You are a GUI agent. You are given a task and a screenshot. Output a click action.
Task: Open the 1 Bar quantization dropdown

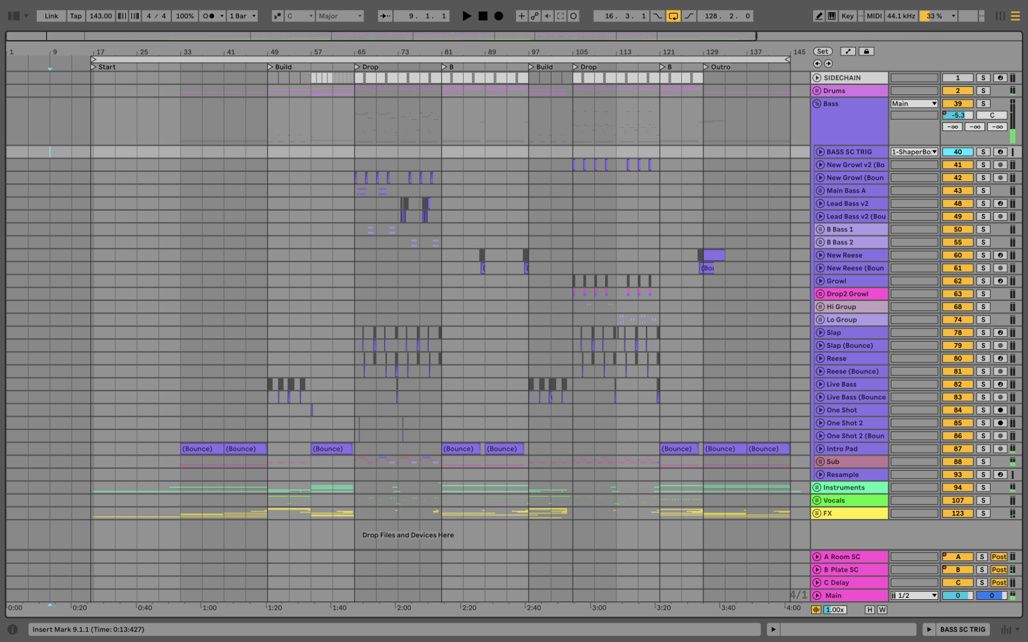[242, 15]
